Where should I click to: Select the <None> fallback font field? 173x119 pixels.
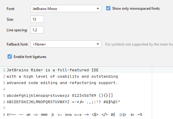coord(66,44)
